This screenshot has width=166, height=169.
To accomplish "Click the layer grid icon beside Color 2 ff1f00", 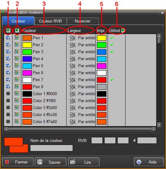I will 17,101.
